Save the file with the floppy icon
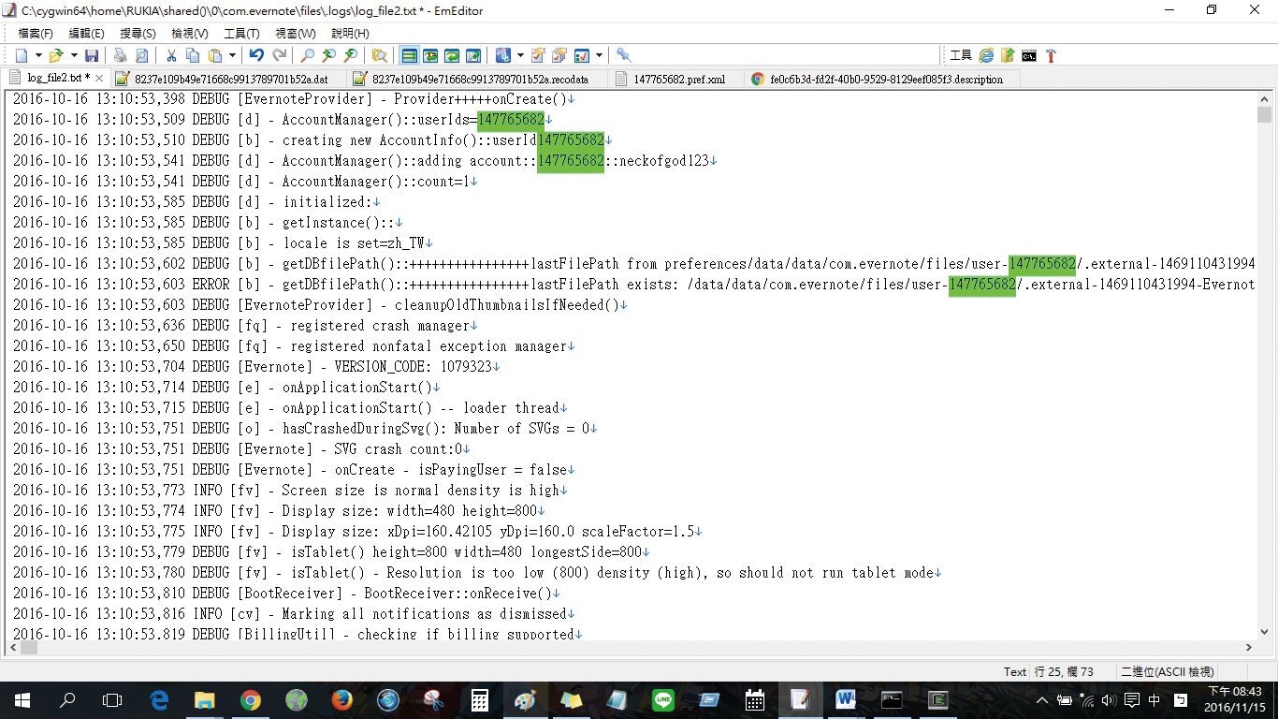The height and width of the screenshot is (719, 1278). (x=92, y=55)
